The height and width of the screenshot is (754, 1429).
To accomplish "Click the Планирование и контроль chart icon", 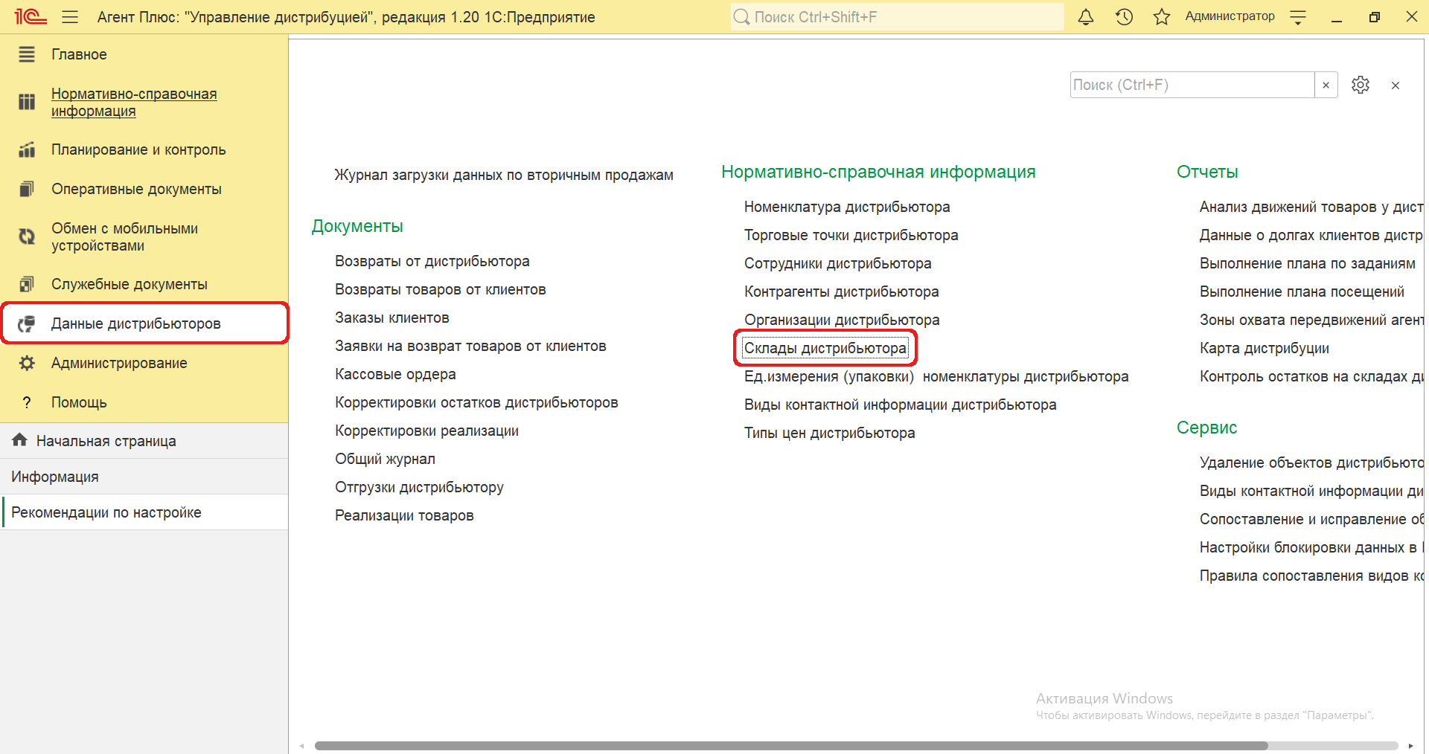I will [27, 149].
